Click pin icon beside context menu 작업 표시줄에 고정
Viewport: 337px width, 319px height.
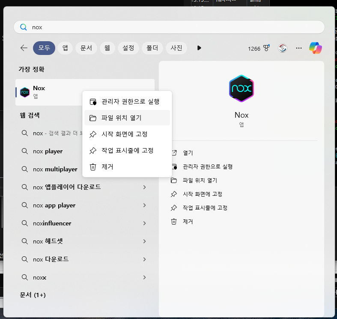[x=93, y=151]
